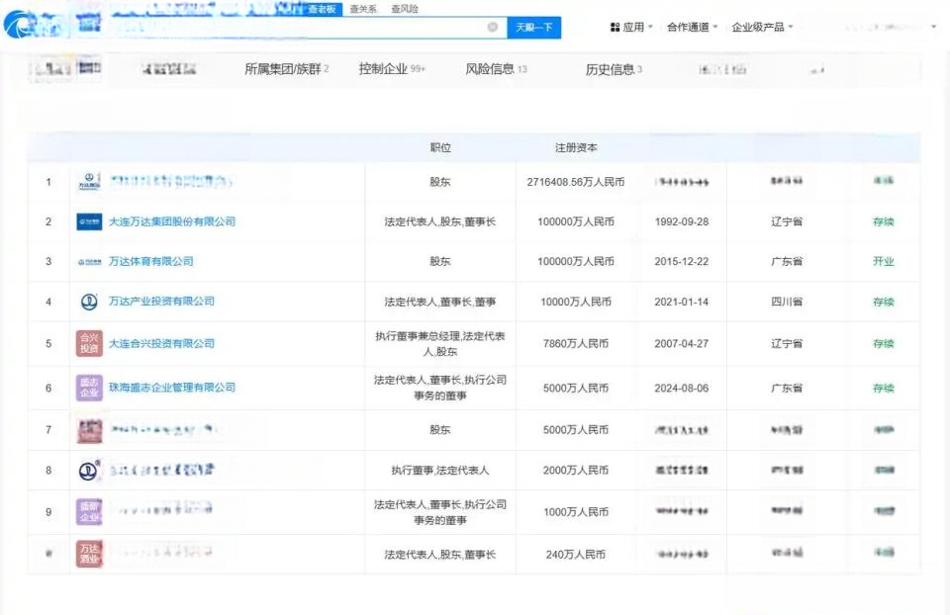Click logo icon of 大连万达集团股份有限公司
The image size is (950, 615).
(89, 222)
